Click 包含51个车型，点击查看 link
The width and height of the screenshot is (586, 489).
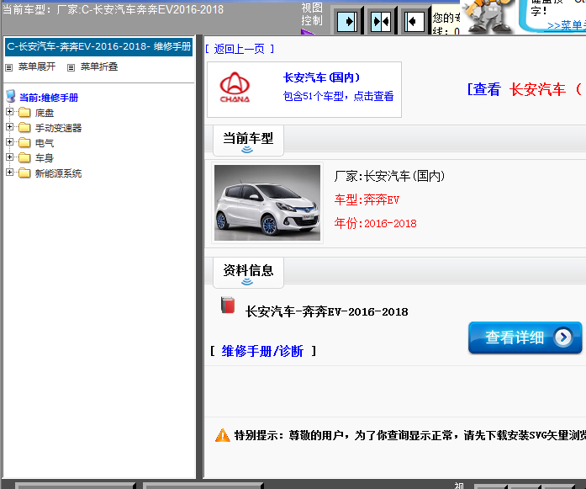click(338, 96)
